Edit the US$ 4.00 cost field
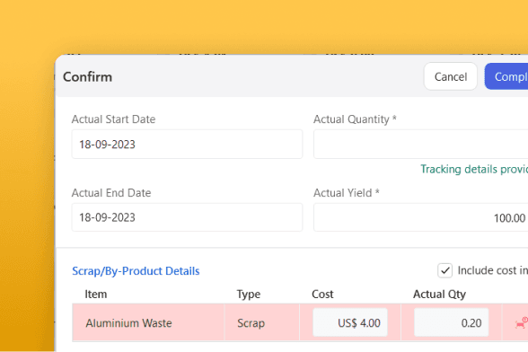The image size is (528, 352). click(x=350, y=322)
